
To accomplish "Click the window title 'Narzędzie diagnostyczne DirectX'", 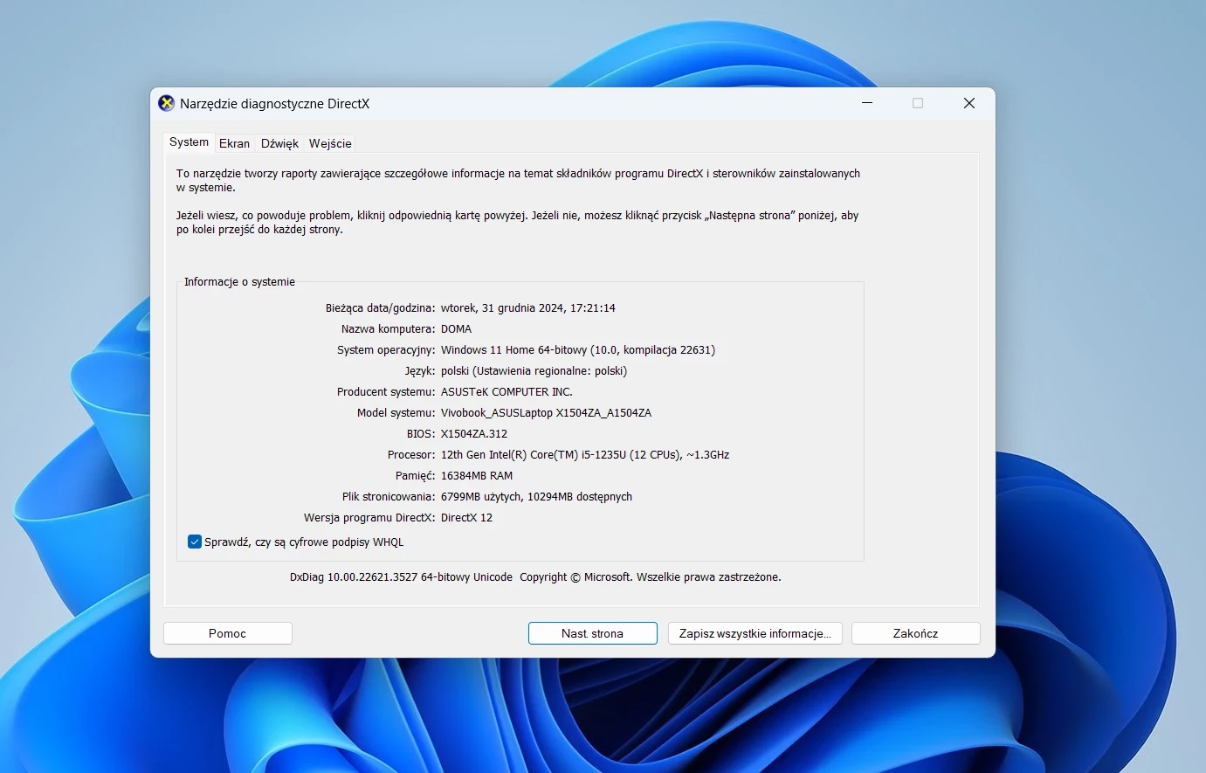I will 274,104.
